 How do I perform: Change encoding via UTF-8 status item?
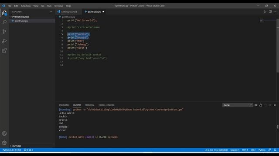[x=245, y=150]
